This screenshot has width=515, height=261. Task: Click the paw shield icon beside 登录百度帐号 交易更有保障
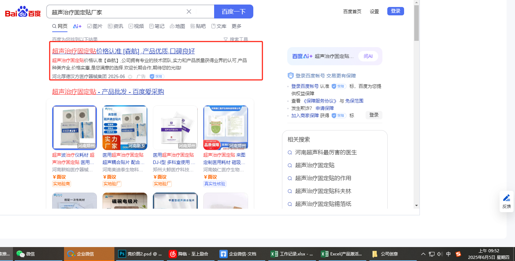point(290,76)
